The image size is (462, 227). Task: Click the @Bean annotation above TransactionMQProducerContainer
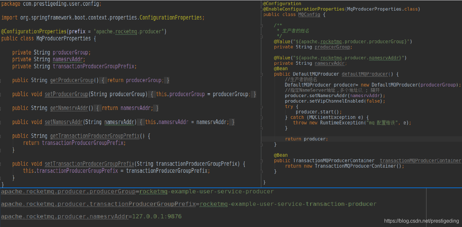(281, 155)
